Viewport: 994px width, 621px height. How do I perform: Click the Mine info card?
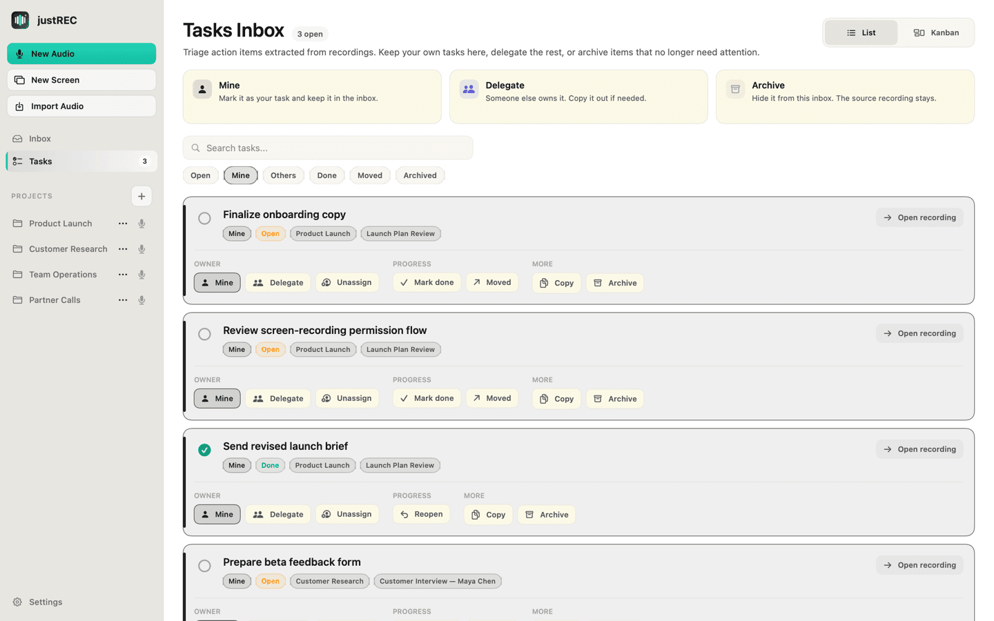[312, 97]
